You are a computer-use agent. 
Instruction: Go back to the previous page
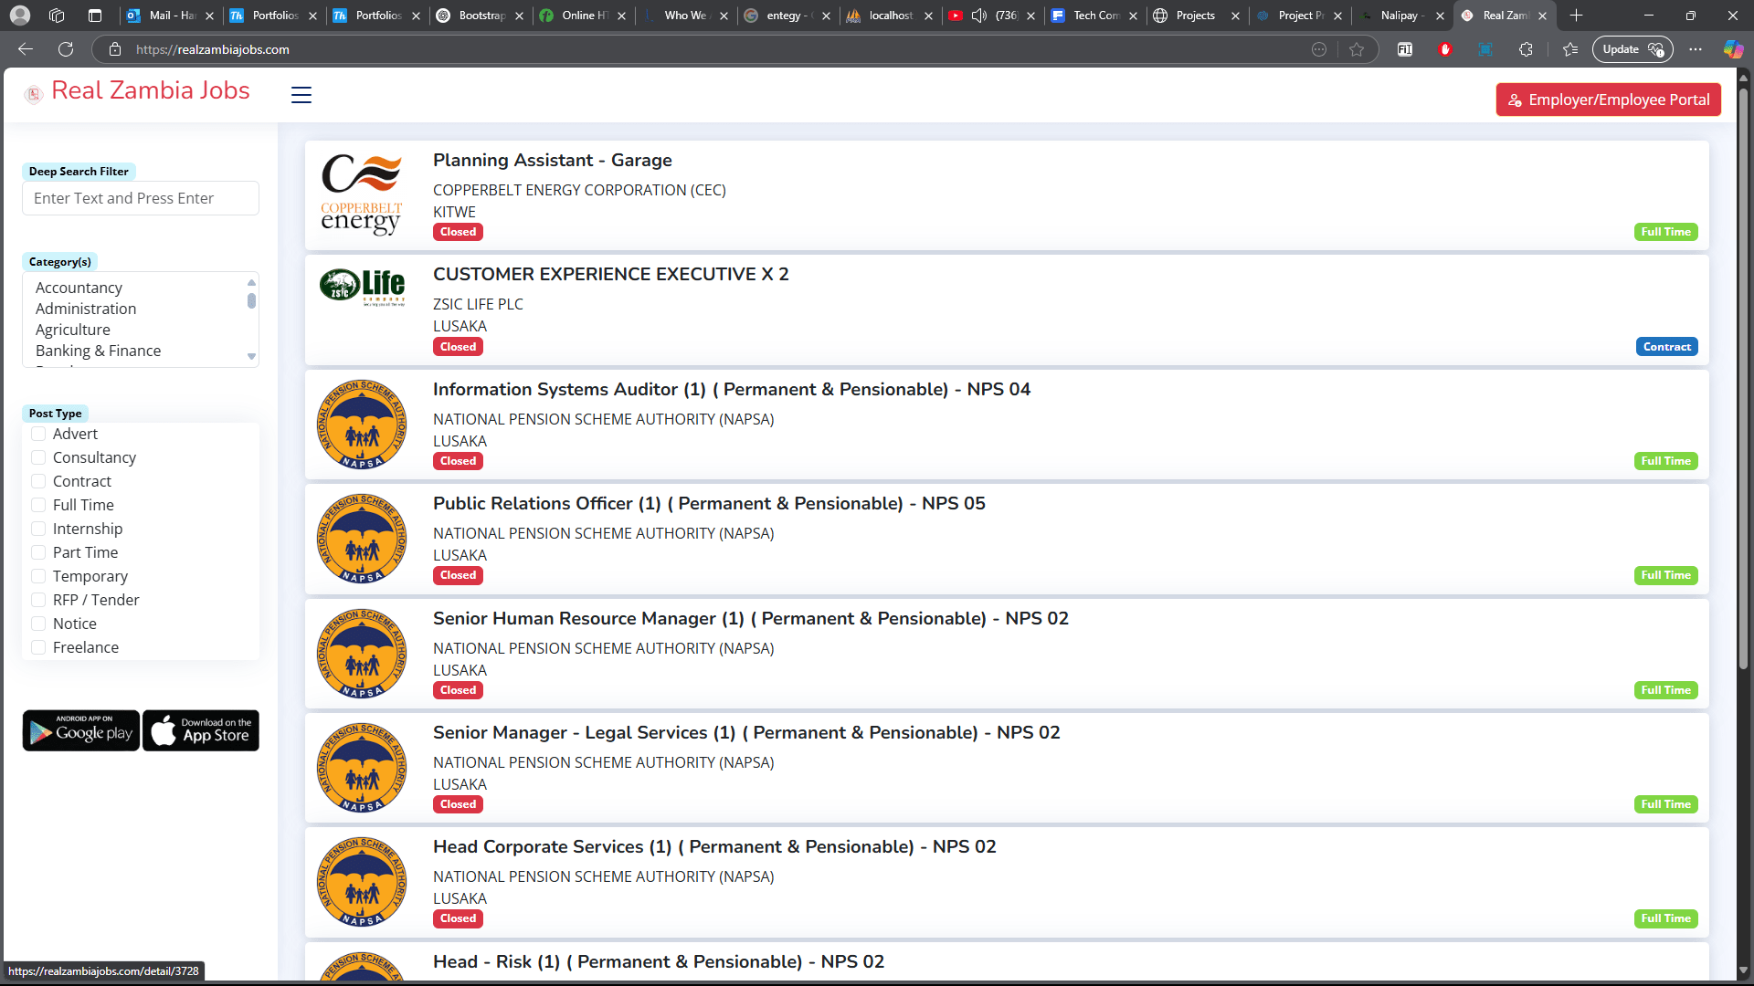coord(26,49)
